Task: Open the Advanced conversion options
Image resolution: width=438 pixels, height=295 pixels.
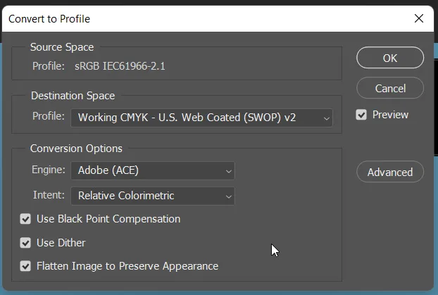Action: [x=389, y=172]
